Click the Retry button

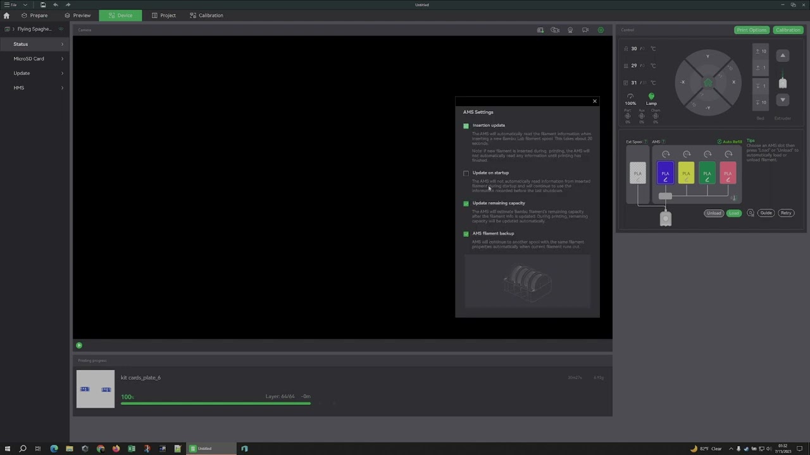tap(786, 213)
